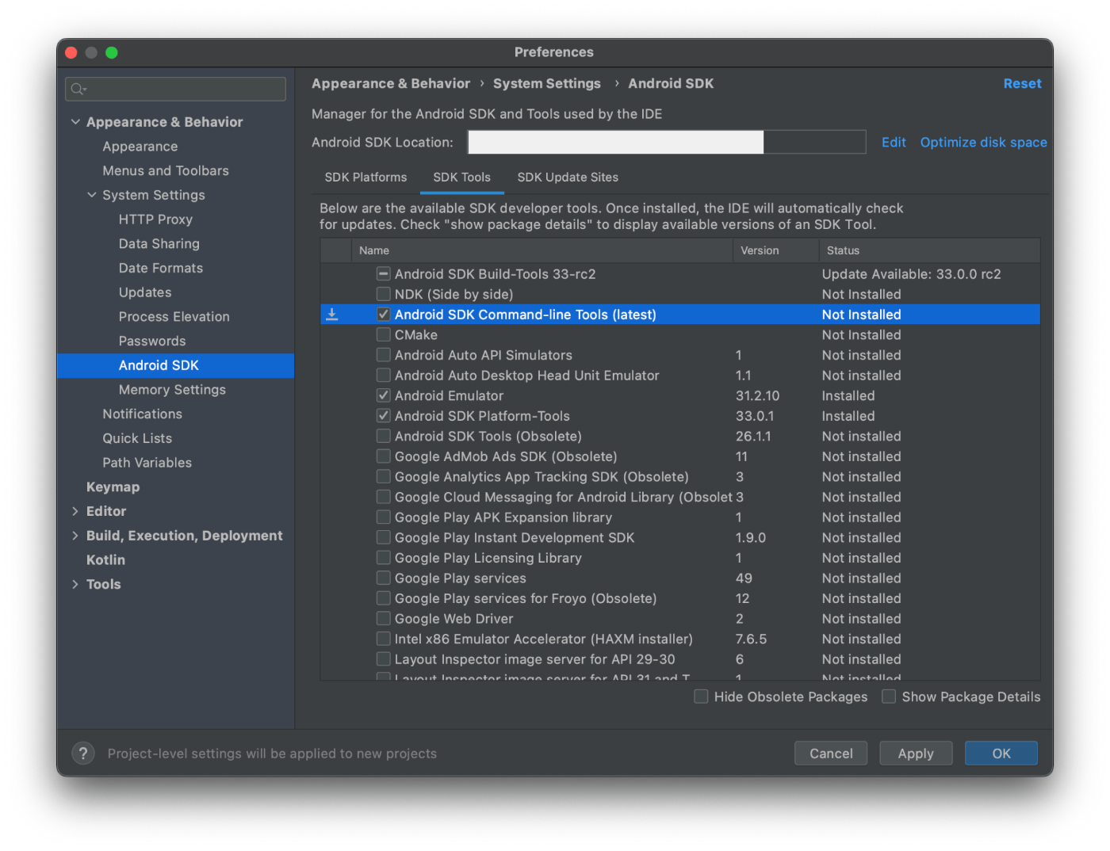
Task: Open Appearance settings page
Action: tap(140, 147)
